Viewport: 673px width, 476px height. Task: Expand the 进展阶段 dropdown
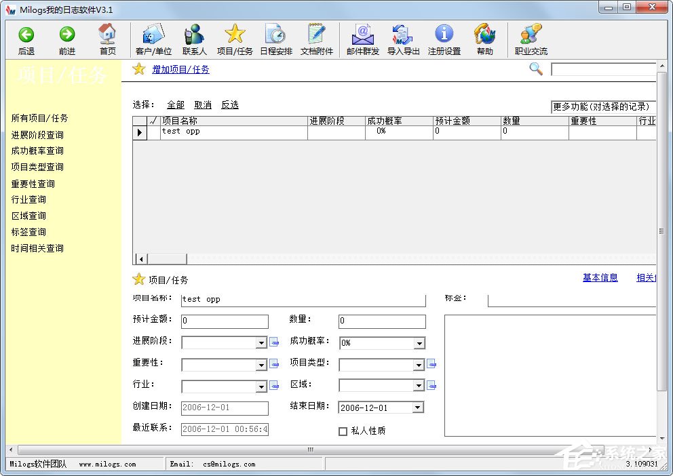(261, 342)
